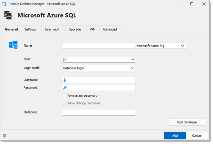
Task: Open the Microsoft Azure SQL type dropdown
Action: (161, 46)
